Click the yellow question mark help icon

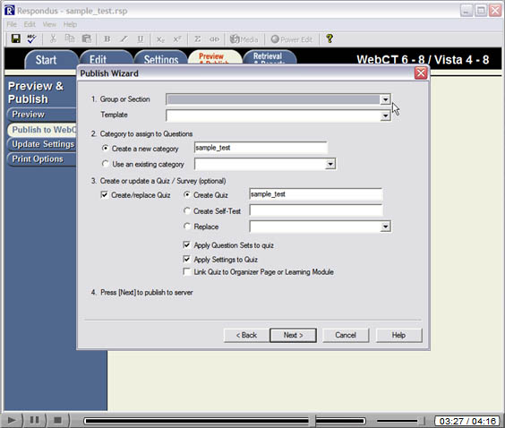(330, 39)
